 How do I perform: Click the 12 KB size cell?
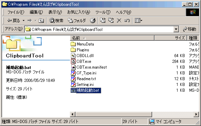click(x=180, y=79)
